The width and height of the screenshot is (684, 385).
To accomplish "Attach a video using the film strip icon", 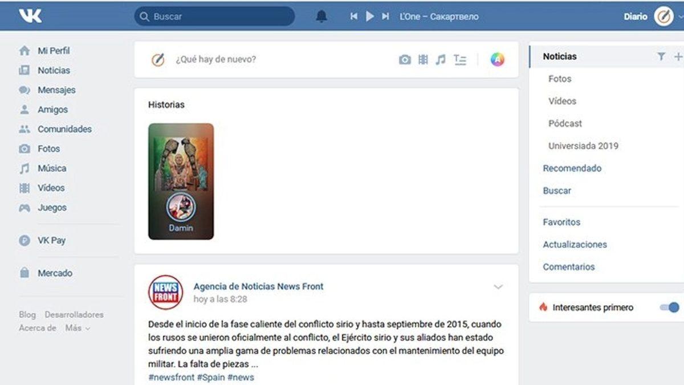I will (423, 59).
